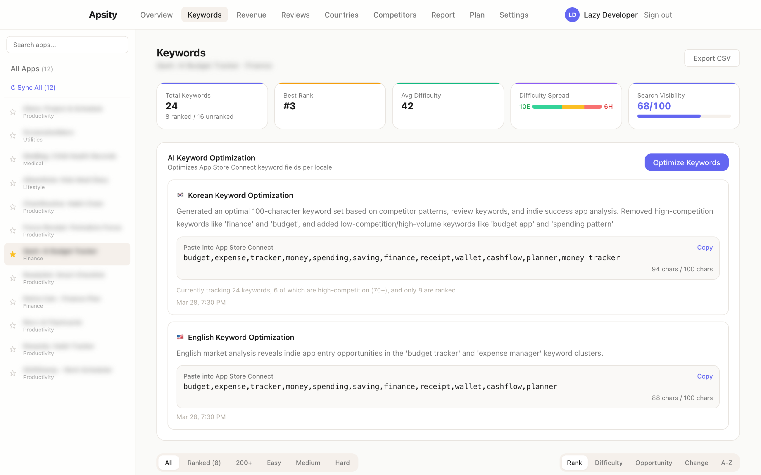Copy the Korean keyword set
This screenshot has height=475, width=761.
pyautogui.click(x=705, y=247)
